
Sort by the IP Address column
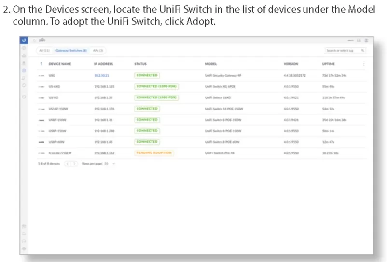[x=103, y=64]
